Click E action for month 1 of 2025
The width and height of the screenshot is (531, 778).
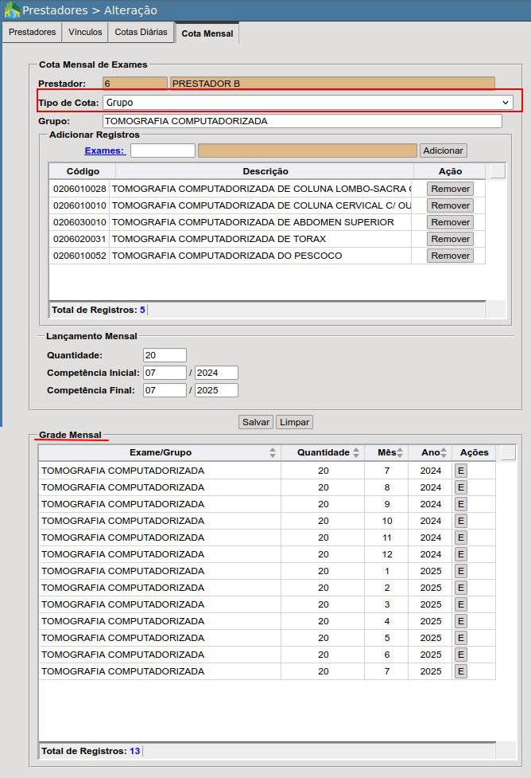(461, 571)
